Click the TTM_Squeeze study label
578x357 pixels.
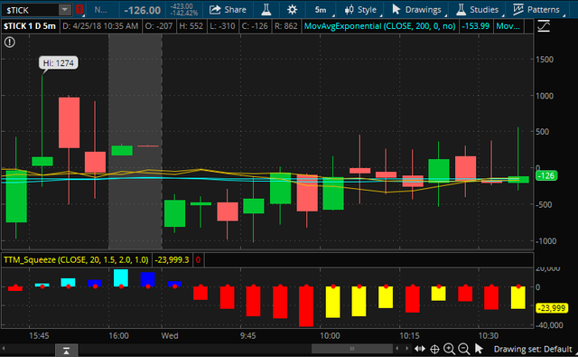click(x=76, y=260)
